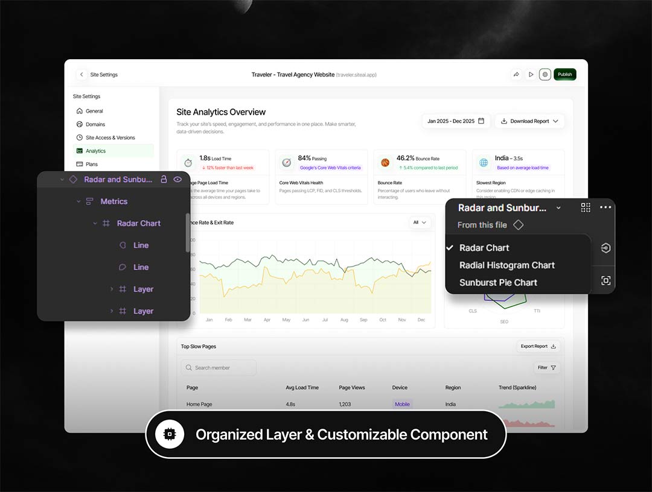The image size is (652, 492).
Task: Click the component grid icon in popup
Action: point(586,207)
